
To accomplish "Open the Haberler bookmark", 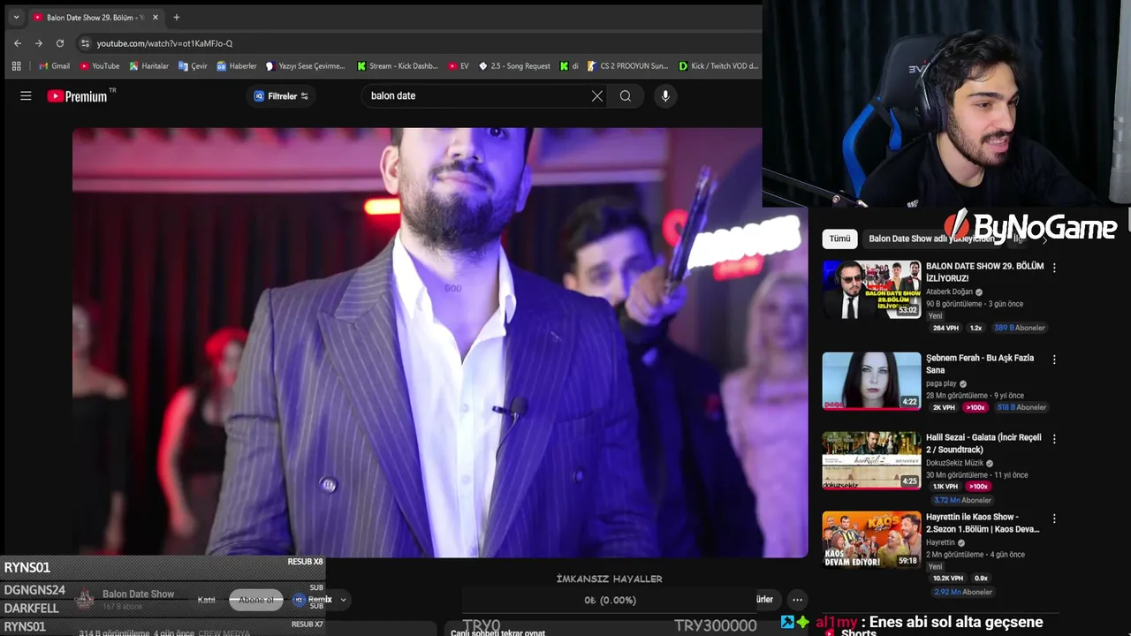I will point(236,66).
